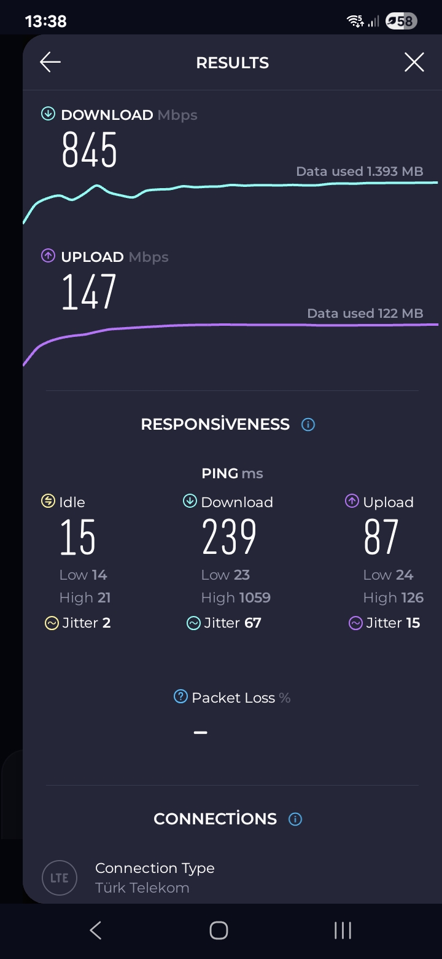The height and width of the screenshot is (959, 442).
Task: Tap the back arrow in the Results header
Action: click(x=50, y=62)
